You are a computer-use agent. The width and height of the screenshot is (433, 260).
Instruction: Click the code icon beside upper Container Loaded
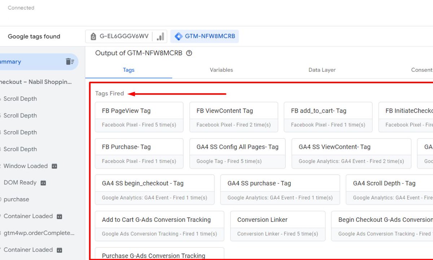click(60, 216)
